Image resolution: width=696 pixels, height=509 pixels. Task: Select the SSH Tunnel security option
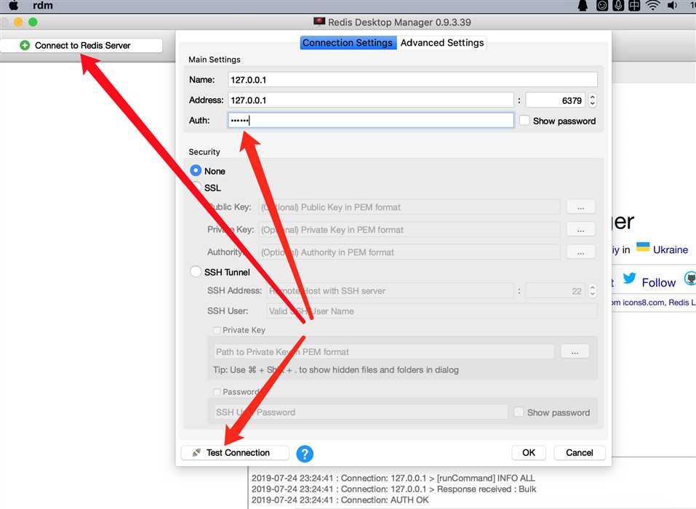(196, 271)
